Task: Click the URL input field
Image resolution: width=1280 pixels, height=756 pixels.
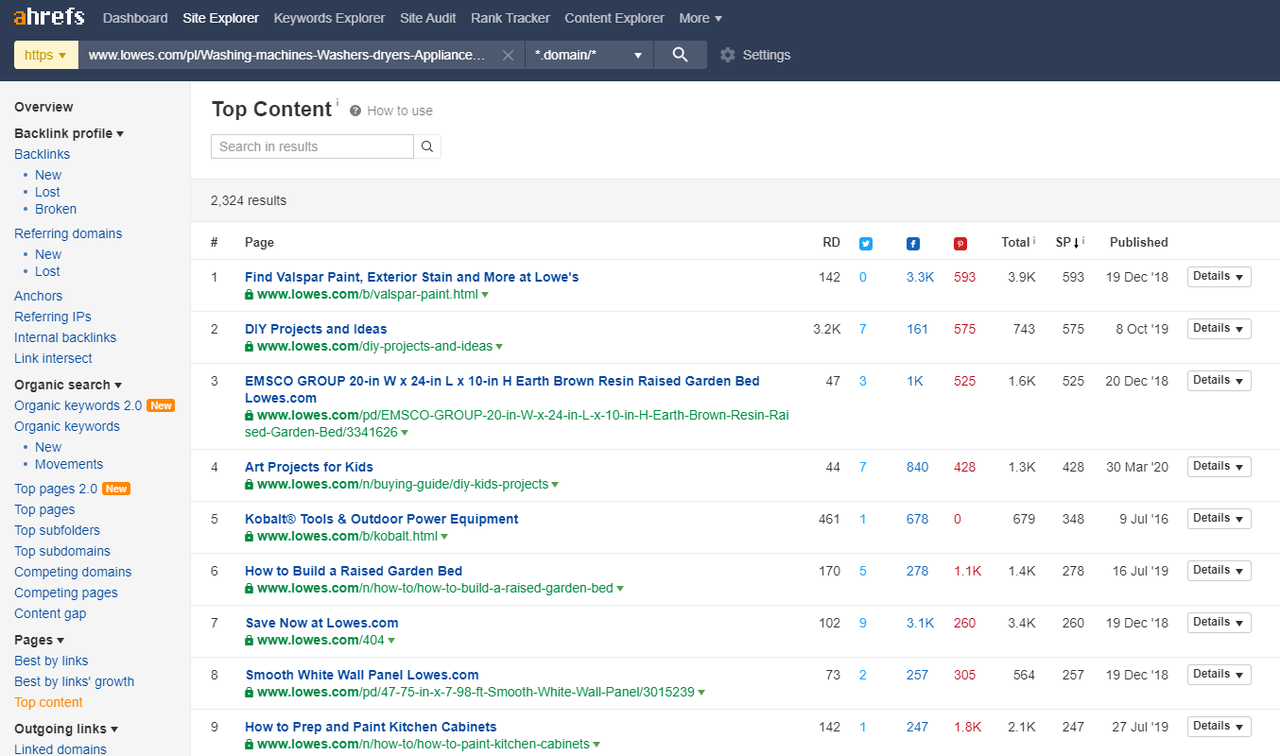Action: click(288, 55)
